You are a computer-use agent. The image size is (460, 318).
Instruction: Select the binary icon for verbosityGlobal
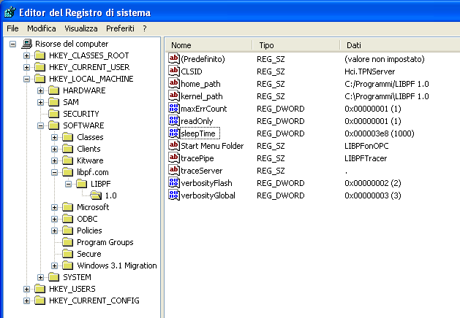click(174, 195)
